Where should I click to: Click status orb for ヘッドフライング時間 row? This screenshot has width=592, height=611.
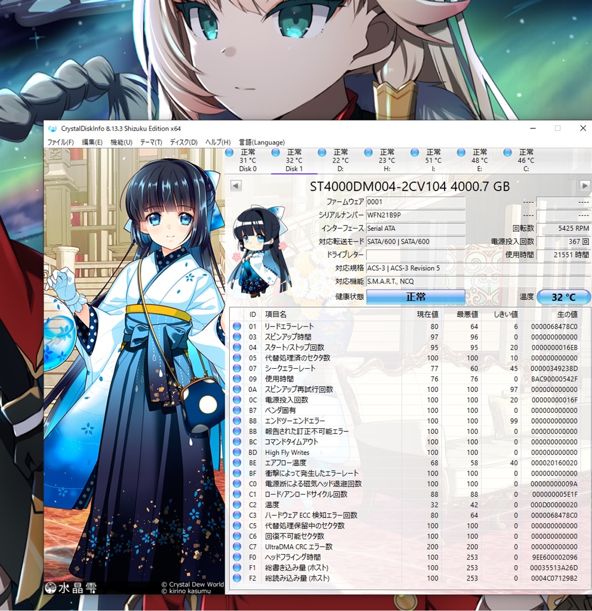(237, 558)
